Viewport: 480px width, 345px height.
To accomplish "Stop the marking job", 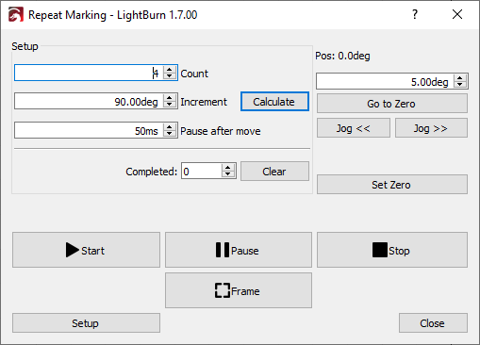I will (392, 250).
